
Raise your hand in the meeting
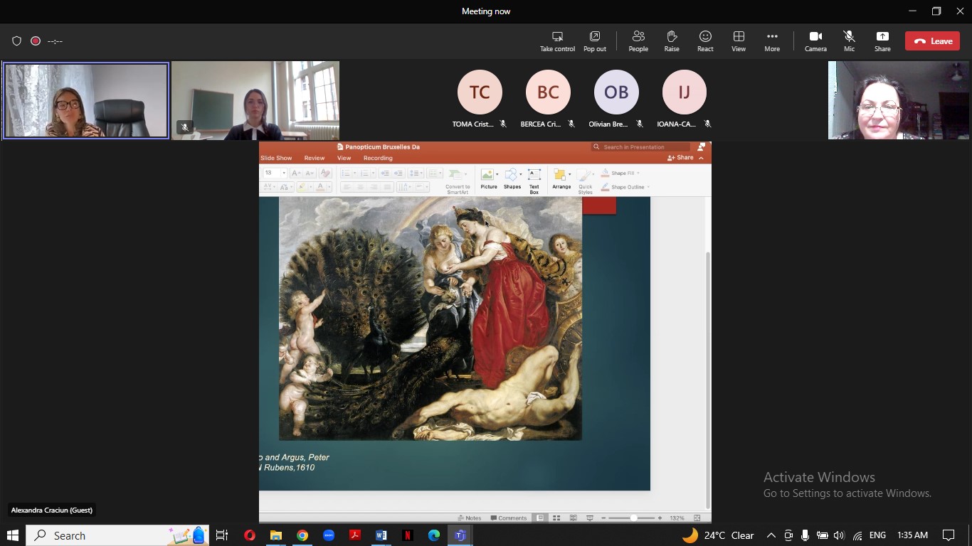click(672, 41)
